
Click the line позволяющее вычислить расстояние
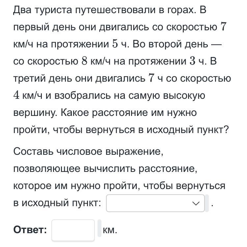(x=105, y=169)
